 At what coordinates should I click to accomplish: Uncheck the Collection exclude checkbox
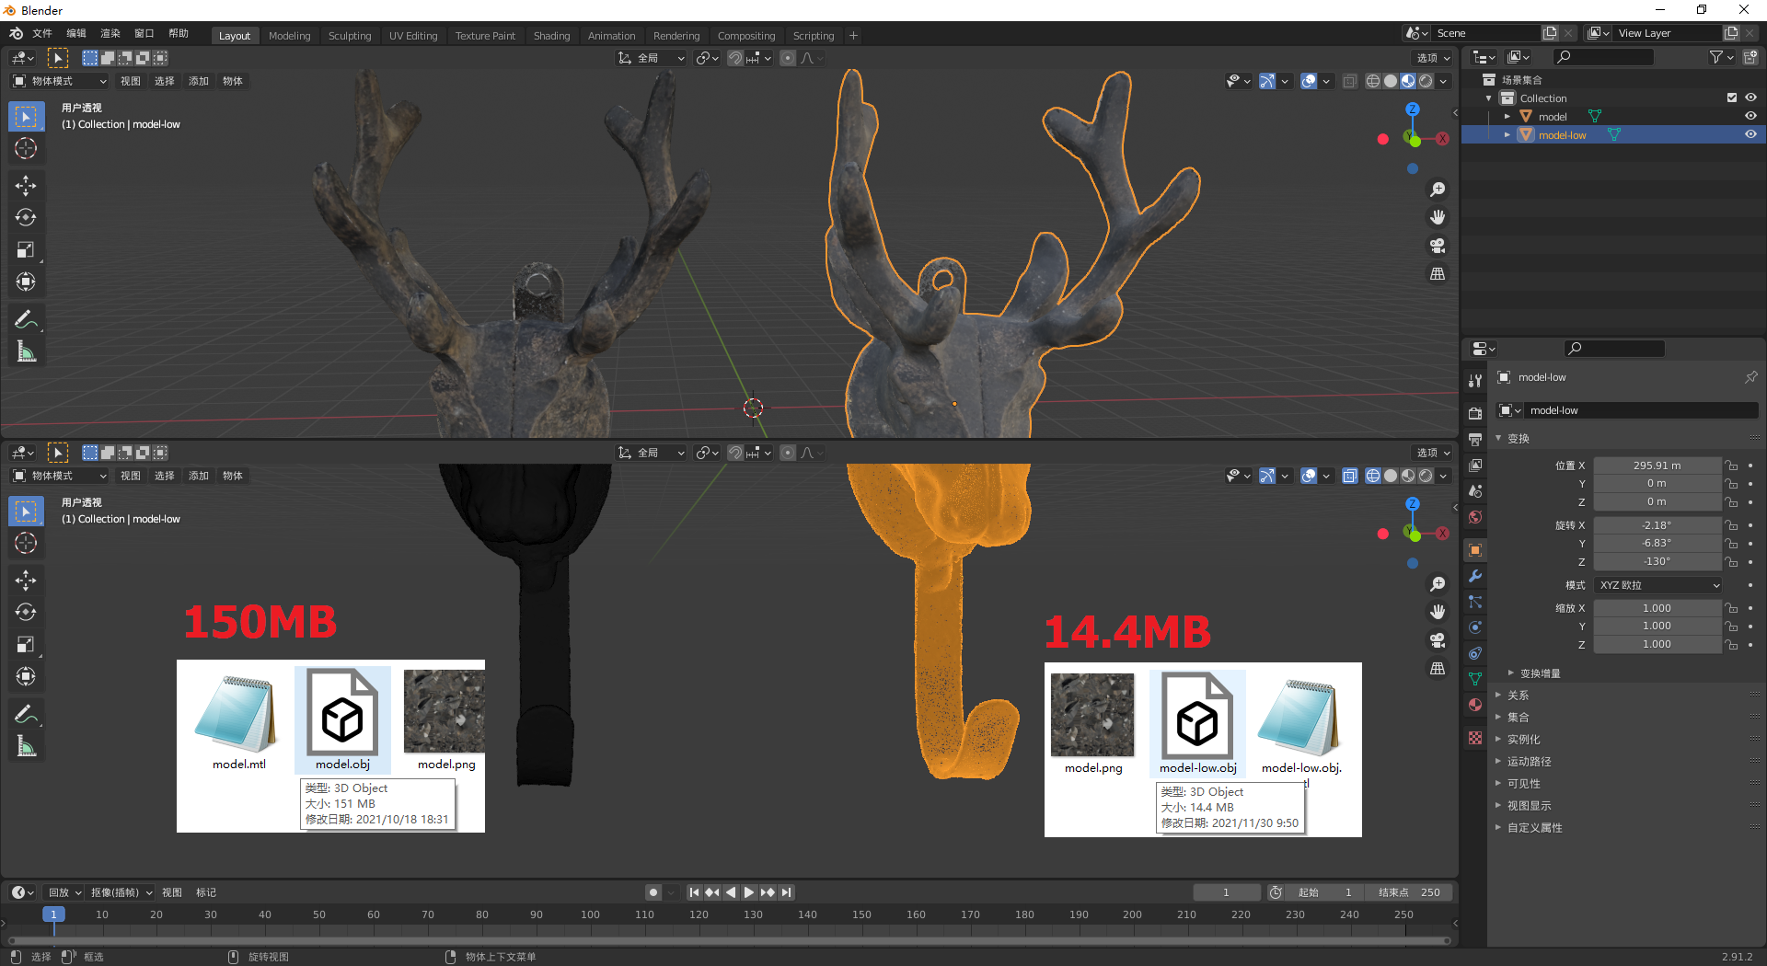point(1731,98)
